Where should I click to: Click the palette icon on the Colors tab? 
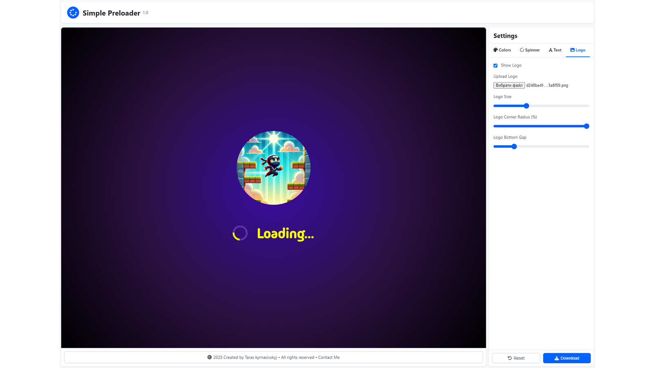pos(496,50)
